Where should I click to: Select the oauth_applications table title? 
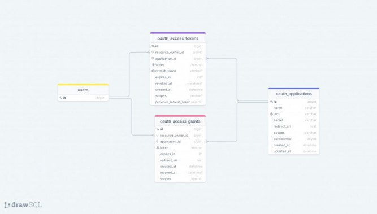pyautogui.click(x=294, y=94)
